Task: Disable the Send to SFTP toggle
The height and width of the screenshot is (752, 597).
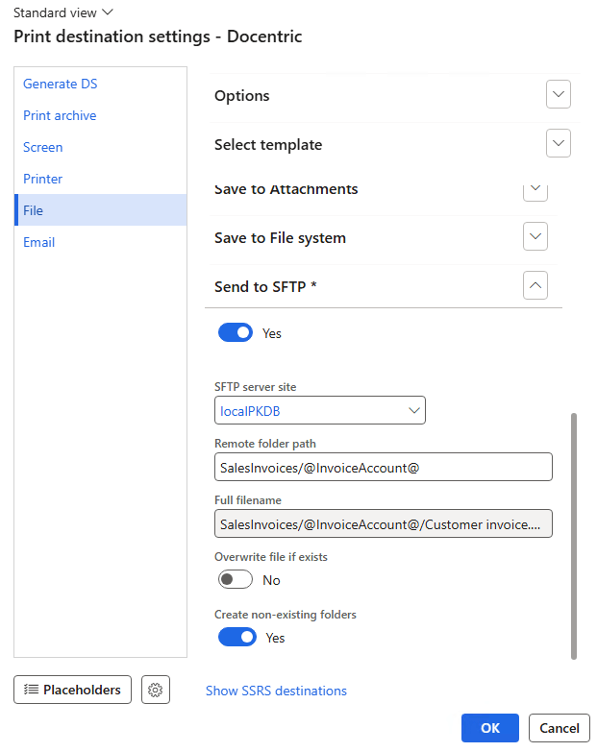Action: pyautogui.click(x=236, y=333)
